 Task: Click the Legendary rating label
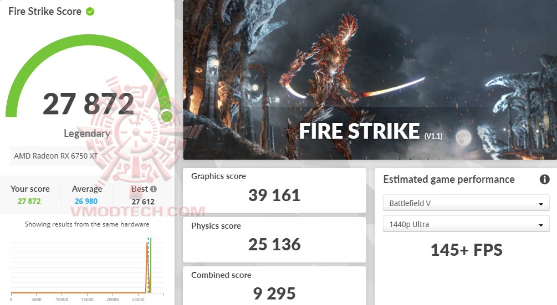tap(87, 133)
